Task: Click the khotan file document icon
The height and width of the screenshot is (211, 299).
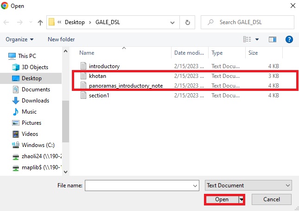Action: [83, 76]
